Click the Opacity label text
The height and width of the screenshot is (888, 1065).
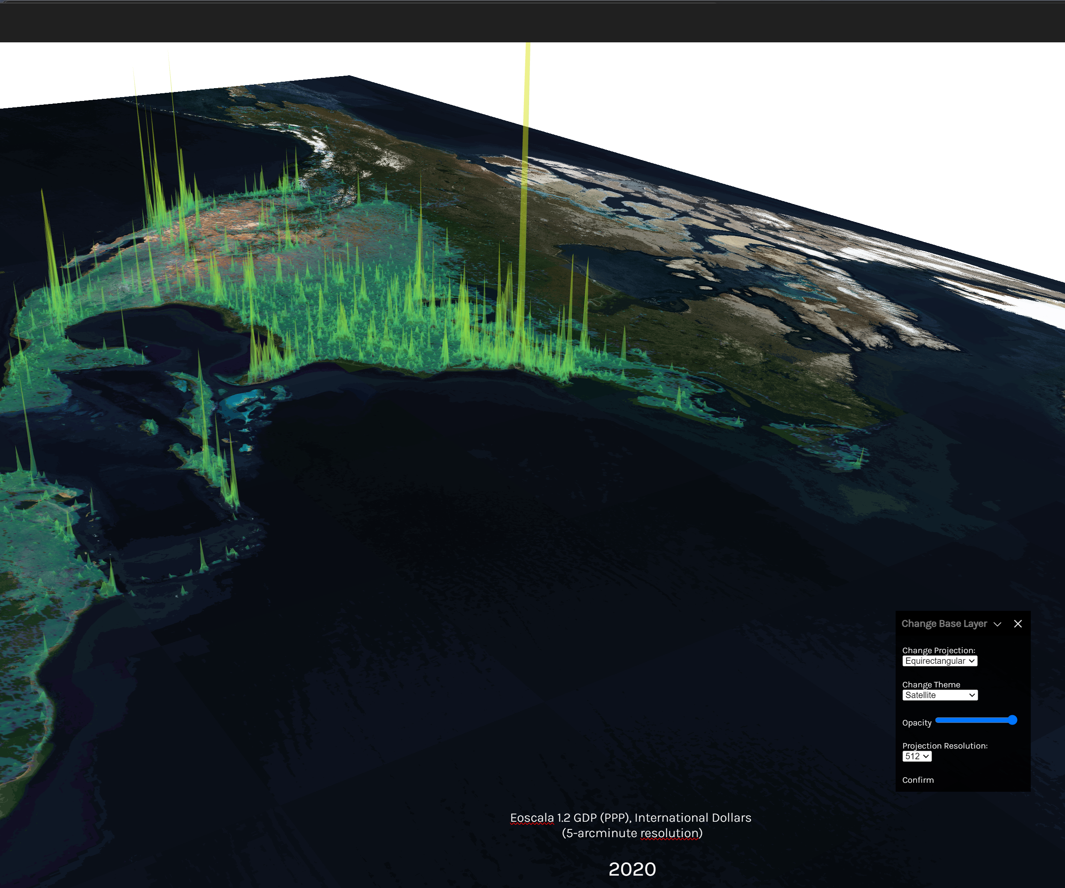(917, 722)
